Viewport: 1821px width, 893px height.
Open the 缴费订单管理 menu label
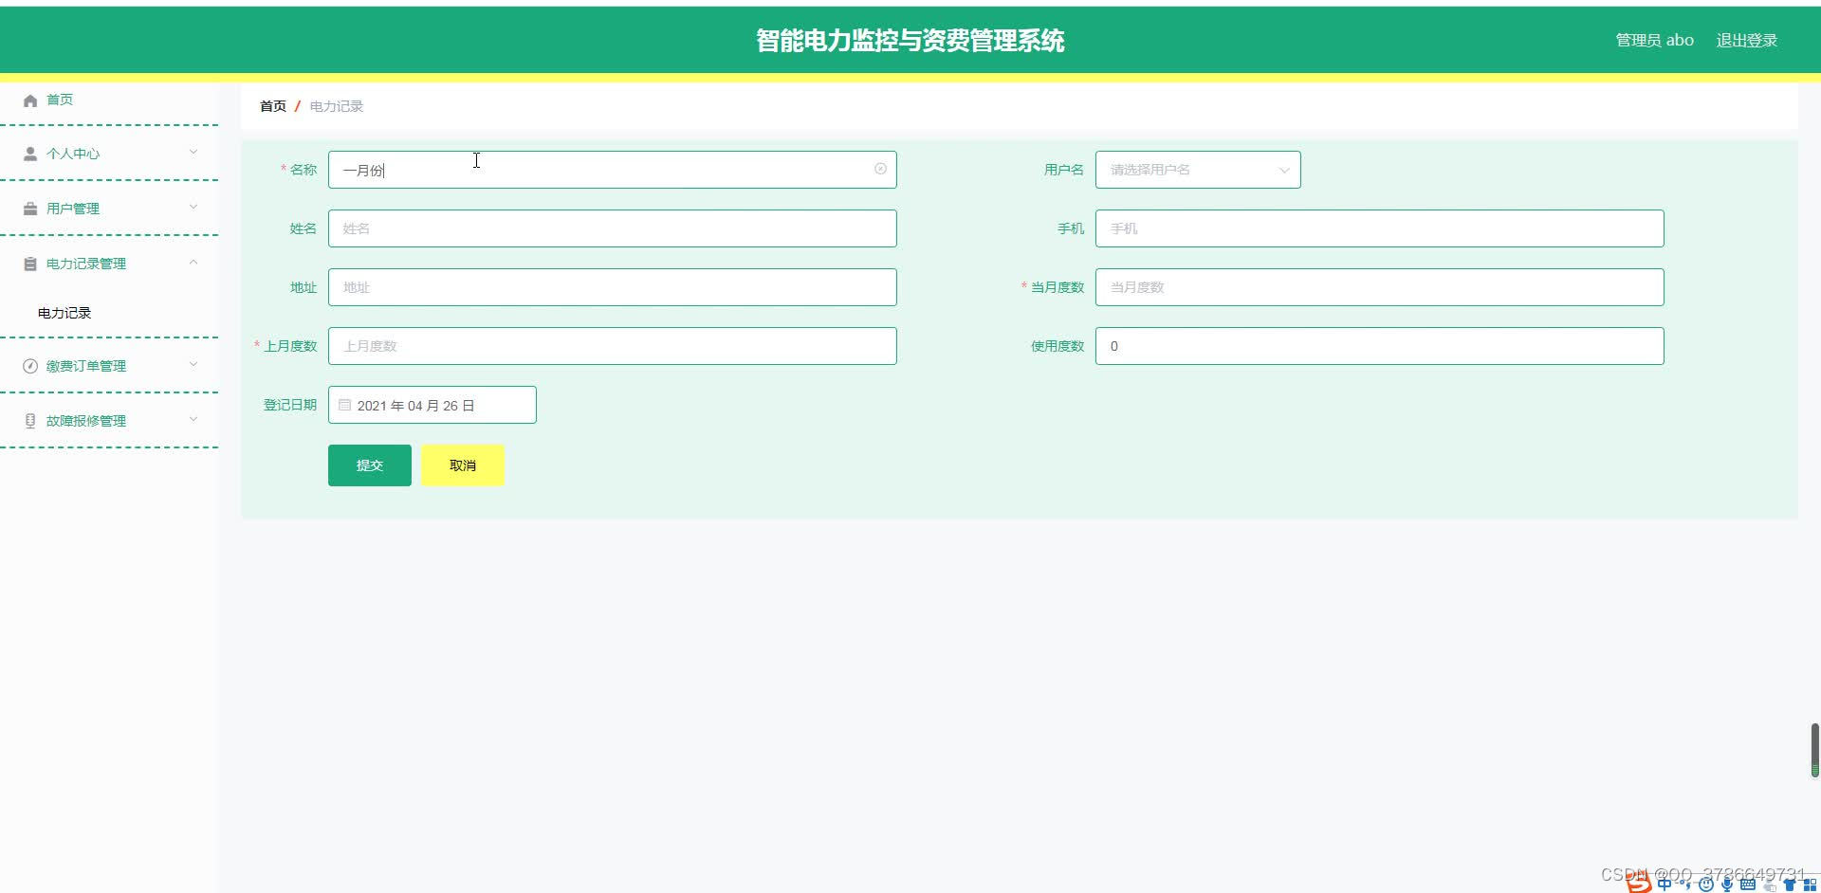coord(86,366)
